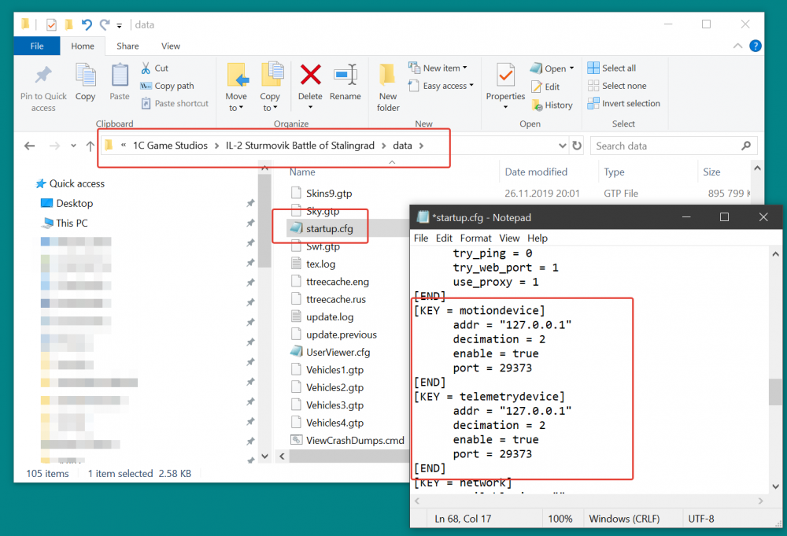Screen dimensions: 787x536
Task: Create a New folder
Action: coord(388,88)
